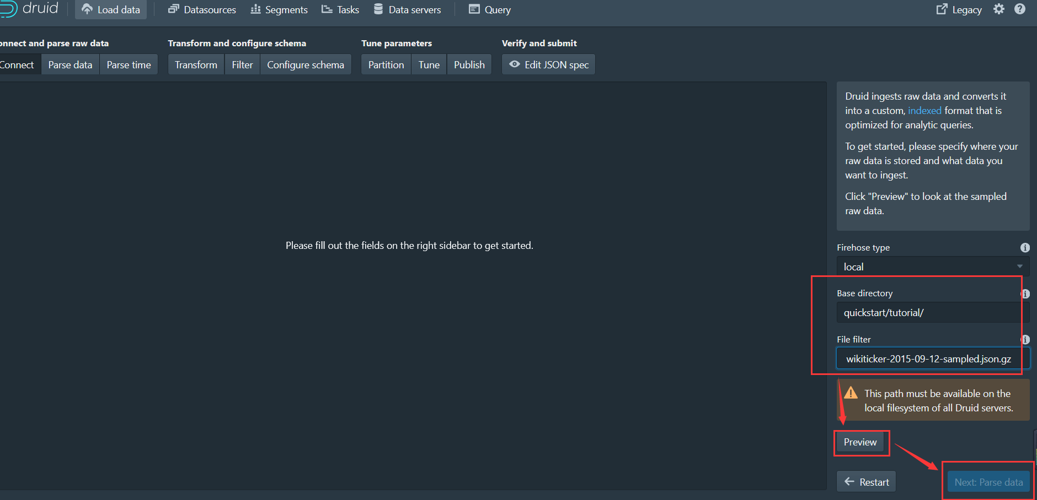Open the Legacy console link
The height and width of the screenshot is (500, 1037).
(959, 9)
